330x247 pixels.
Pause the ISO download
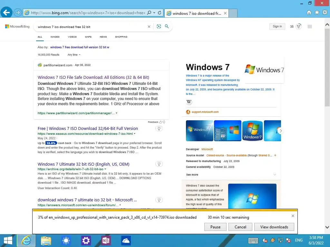[215, 227]
